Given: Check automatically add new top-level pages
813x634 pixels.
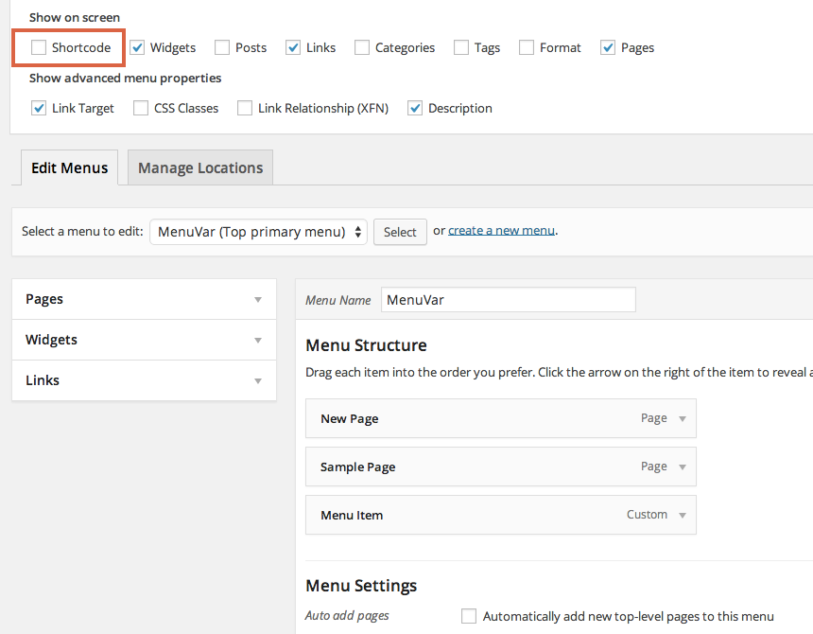Looking at the screenshot, I should 469,616.
